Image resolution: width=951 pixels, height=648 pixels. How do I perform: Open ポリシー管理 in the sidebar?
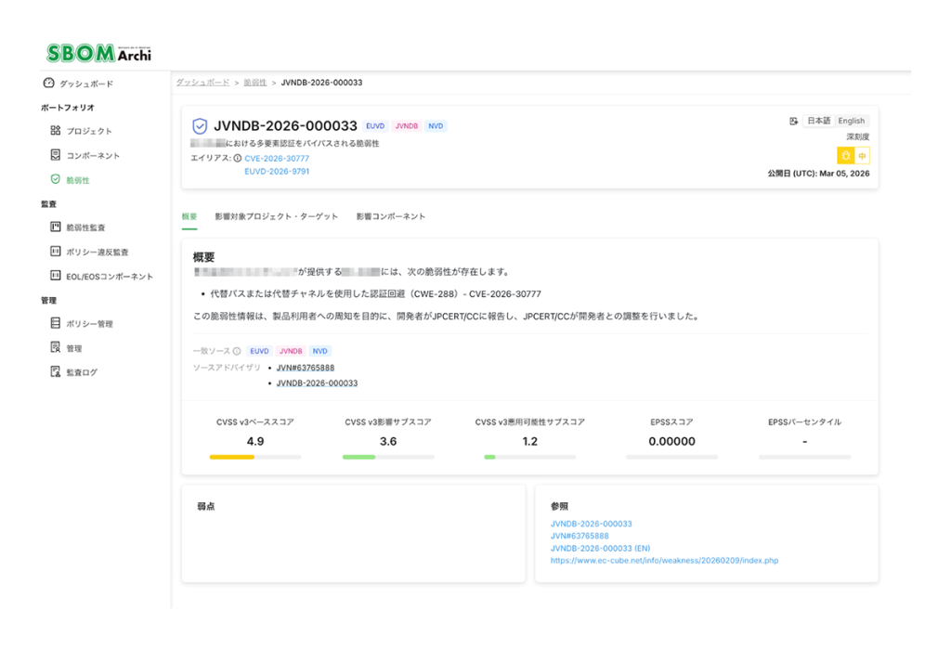(x=89, y=324)
